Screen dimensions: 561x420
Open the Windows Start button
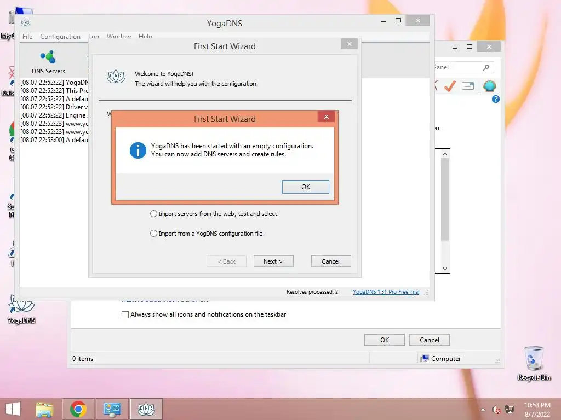(x=13, y=409)
